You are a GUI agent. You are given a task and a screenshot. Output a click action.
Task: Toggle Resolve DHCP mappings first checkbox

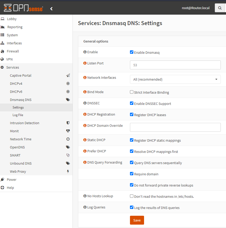[x=132, y=151]
